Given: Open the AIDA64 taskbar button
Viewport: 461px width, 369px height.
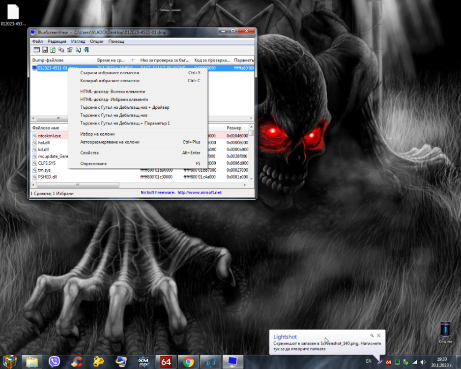Looking at the screenshot, I should pos(166,362).
